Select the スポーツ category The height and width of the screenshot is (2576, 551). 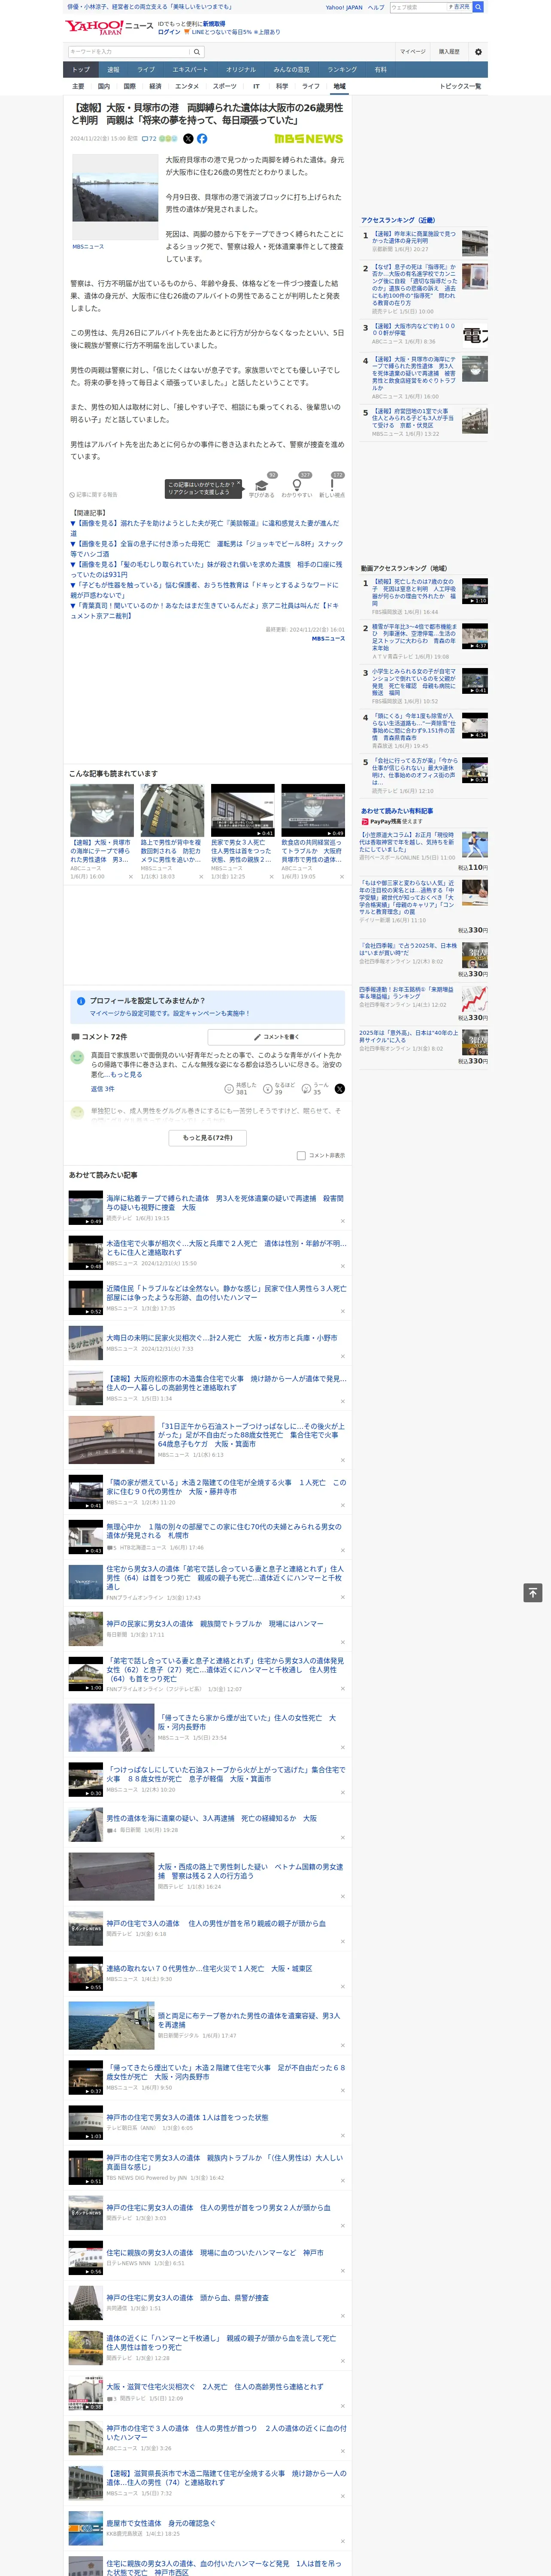[x=225, y=86]
